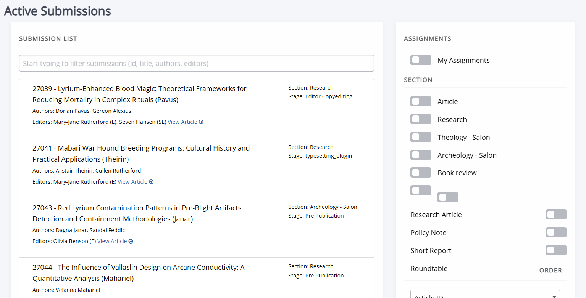
Task: Click Section: Research for submission 27039
Action: pos(311,88)
